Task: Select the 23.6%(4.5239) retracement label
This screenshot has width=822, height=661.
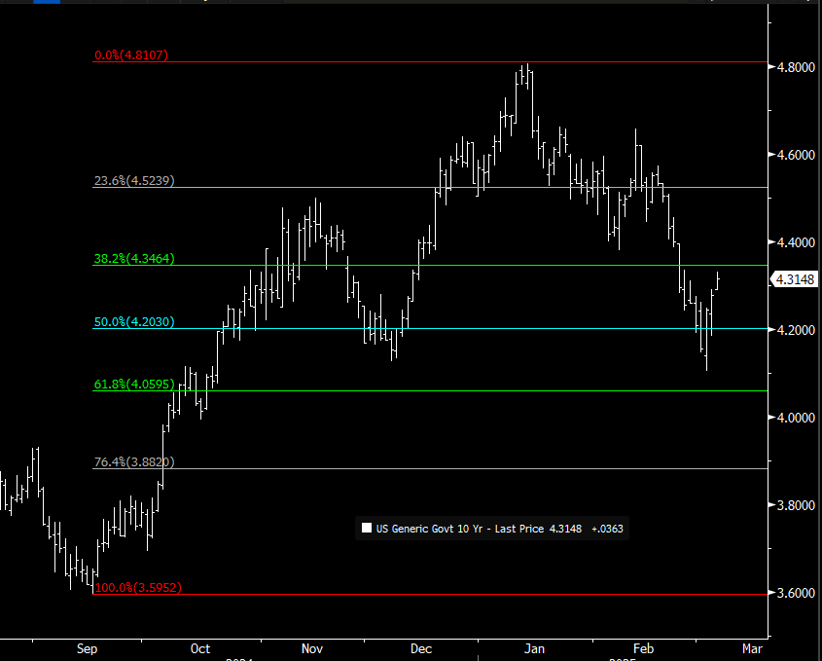Action: 134,181
